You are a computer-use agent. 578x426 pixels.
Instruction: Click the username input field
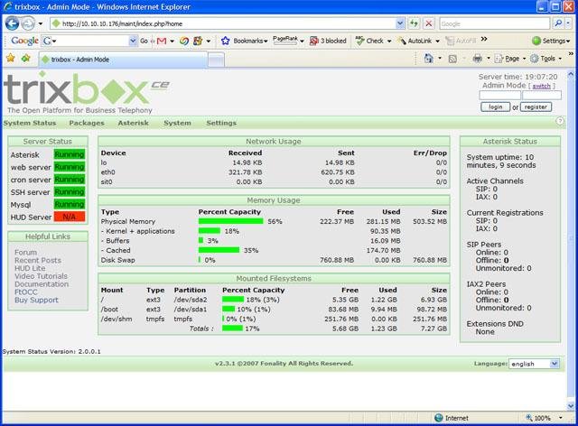(499, 96)
